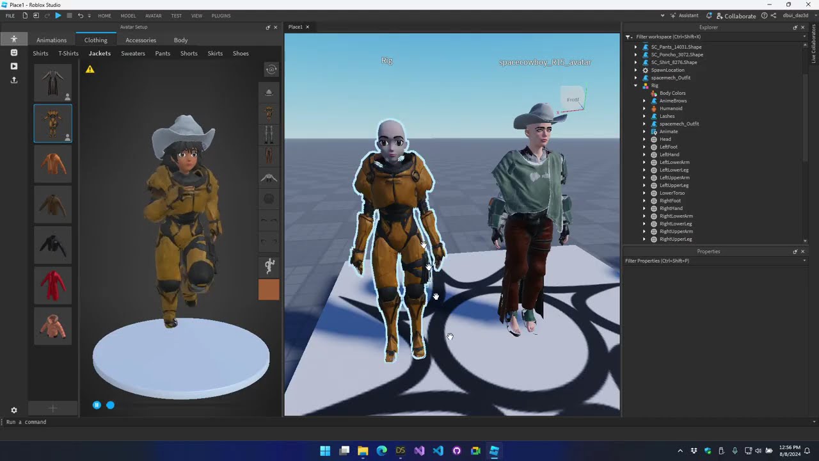Expand SC_Poncho_3072.Shape in Explorer
This screenshot has width=819, height=461.
pyautogui.click(x=635, y=54)
